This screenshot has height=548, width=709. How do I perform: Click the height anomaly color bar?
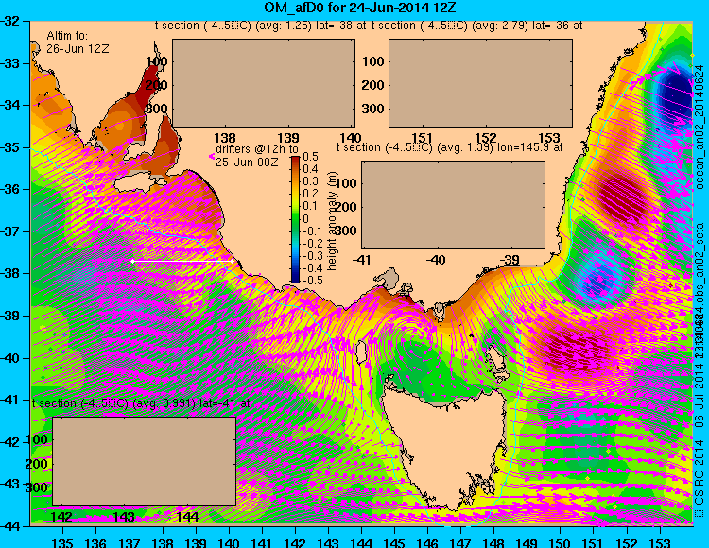click(295, 219)
